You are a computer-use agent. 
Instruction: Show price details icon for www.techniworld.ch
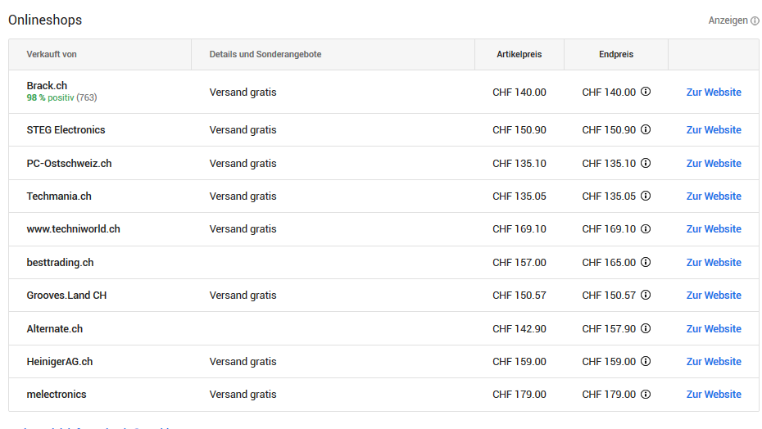click(x=646, y=229)
